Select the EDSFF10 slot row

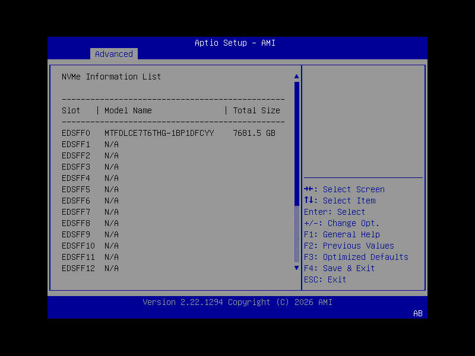point(90,246)
